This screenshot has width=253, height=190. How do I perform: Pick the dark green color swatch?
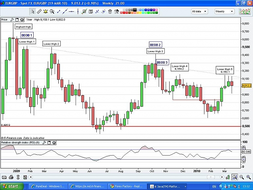click(x=156, y=13)
